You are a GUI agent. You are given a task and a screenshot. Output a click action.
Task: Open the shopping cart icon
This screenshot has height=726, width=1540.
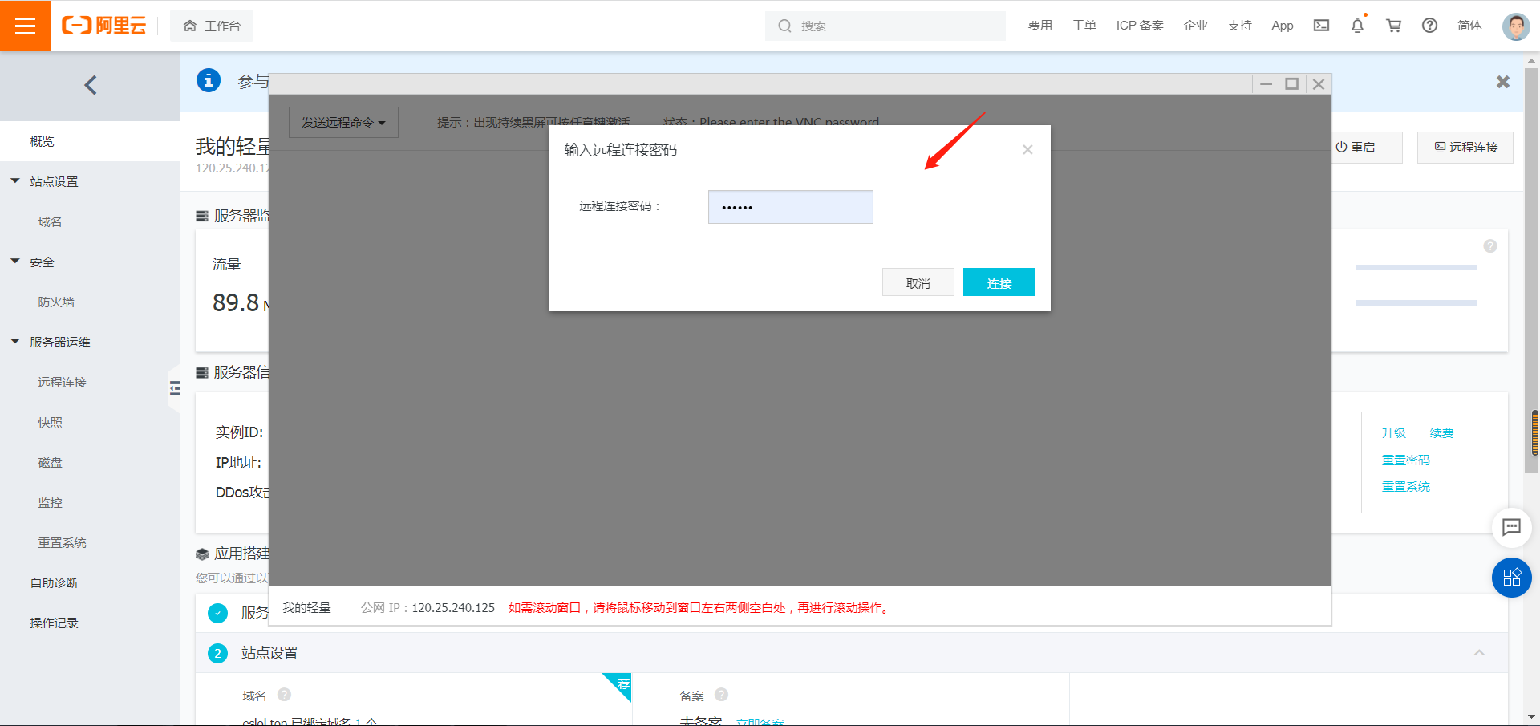(1394, 26)
